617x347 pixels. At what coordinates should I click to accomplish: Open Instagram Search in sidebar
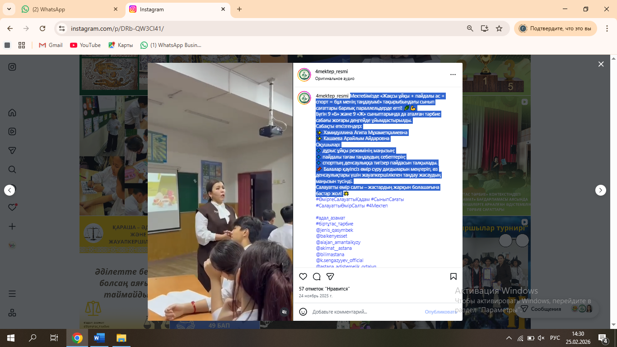point(12,169)
